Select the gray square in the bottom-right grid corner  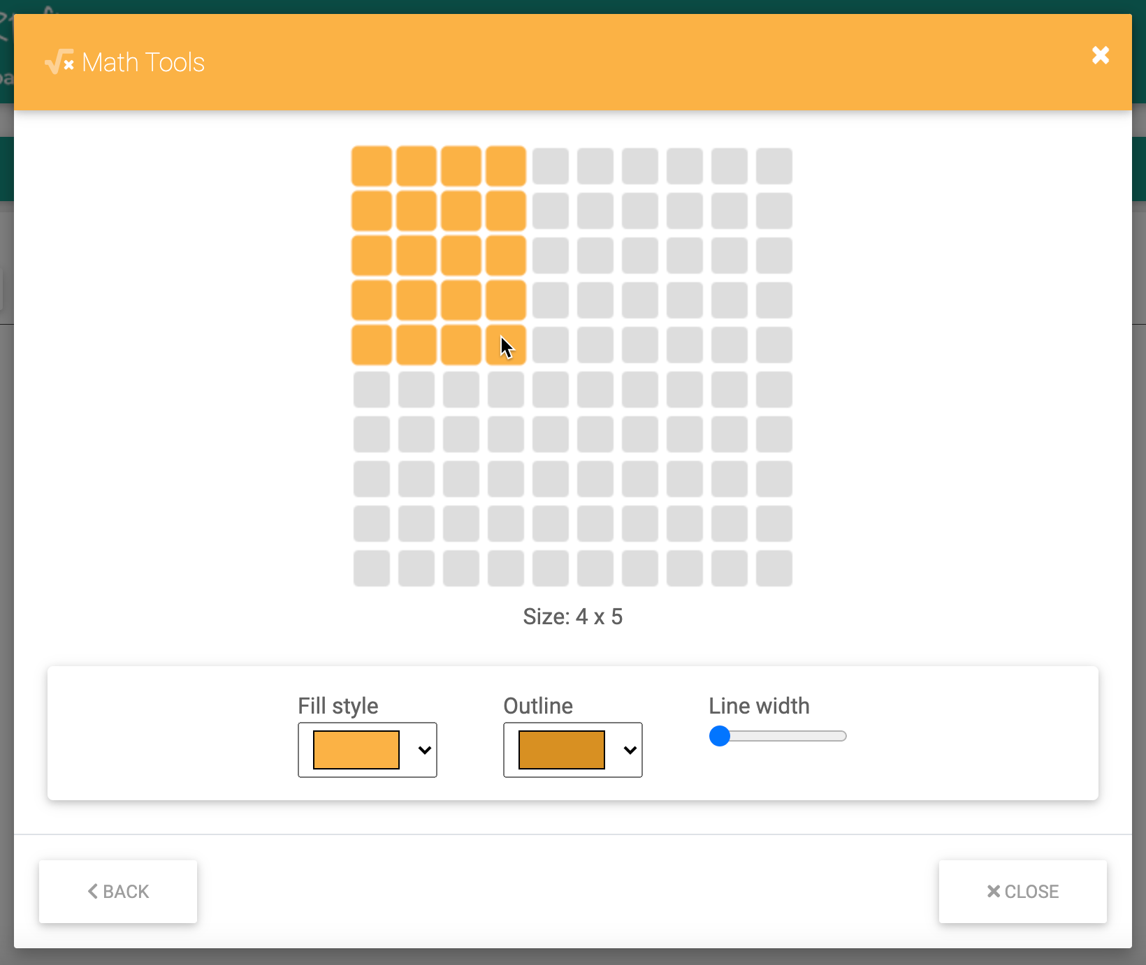click(x=774, y=568)
